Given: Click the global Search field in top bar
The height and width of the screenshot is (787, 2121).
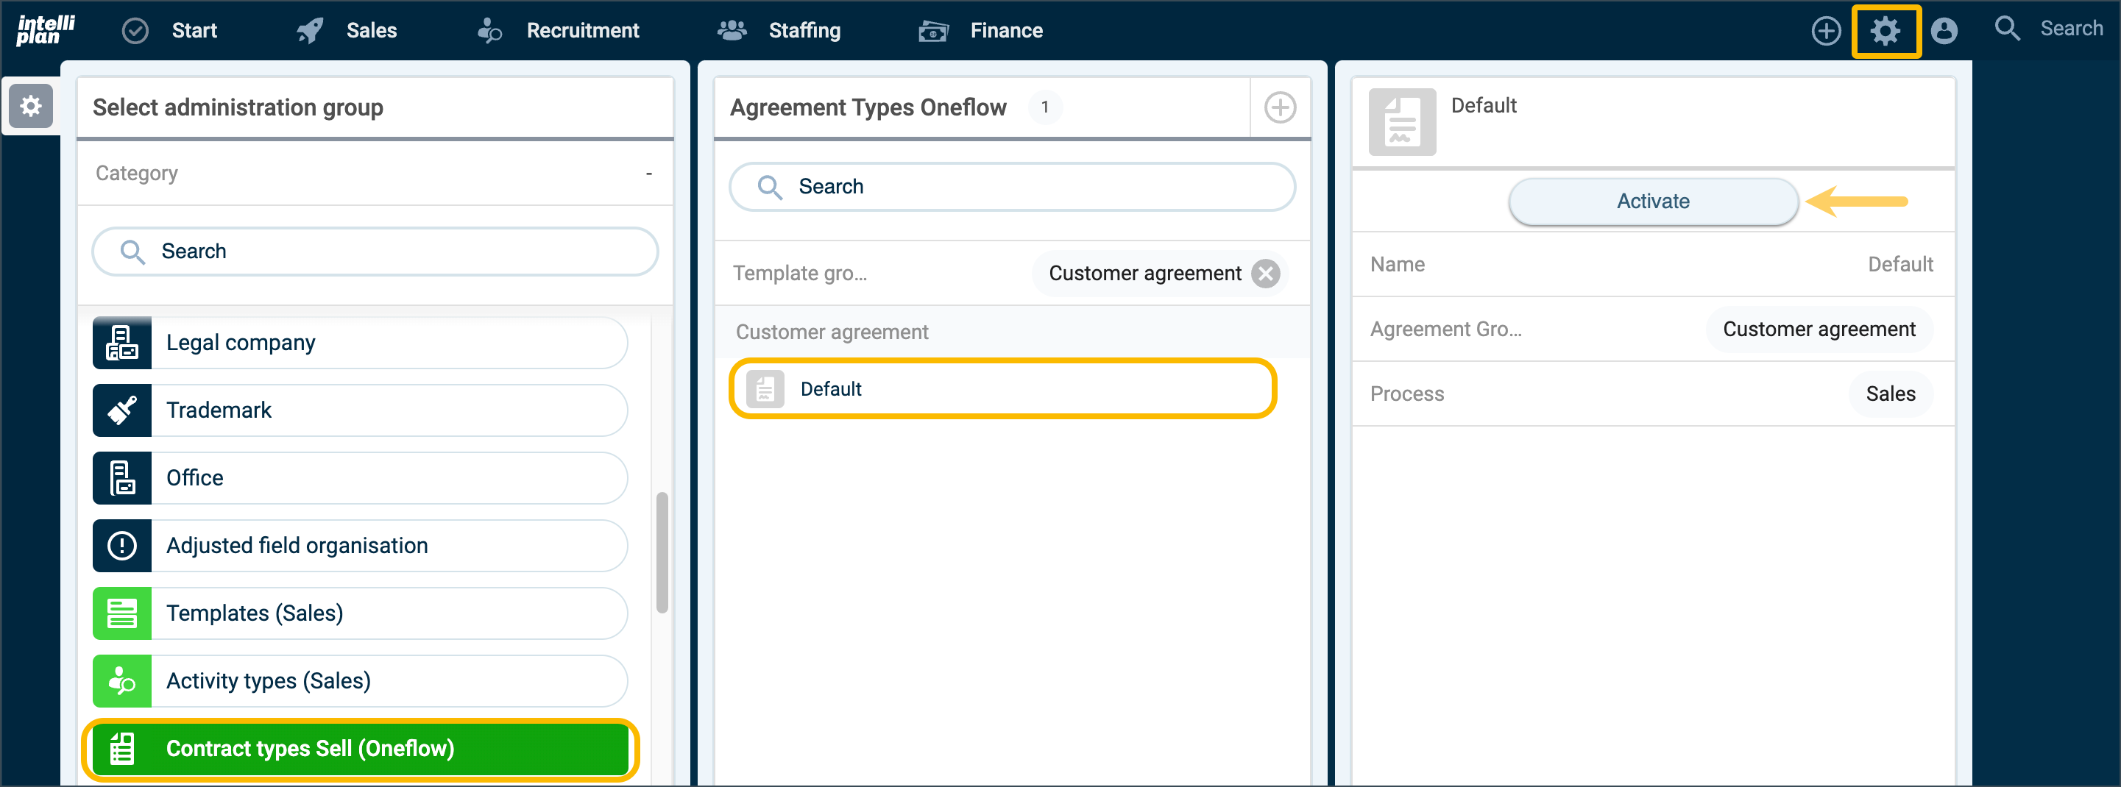Looking at the screenshot, I should pos(2070,29).
